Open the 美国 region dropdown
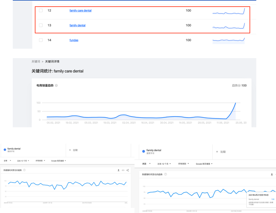This screenshot has height=213, width=276. tap(146, 164)
